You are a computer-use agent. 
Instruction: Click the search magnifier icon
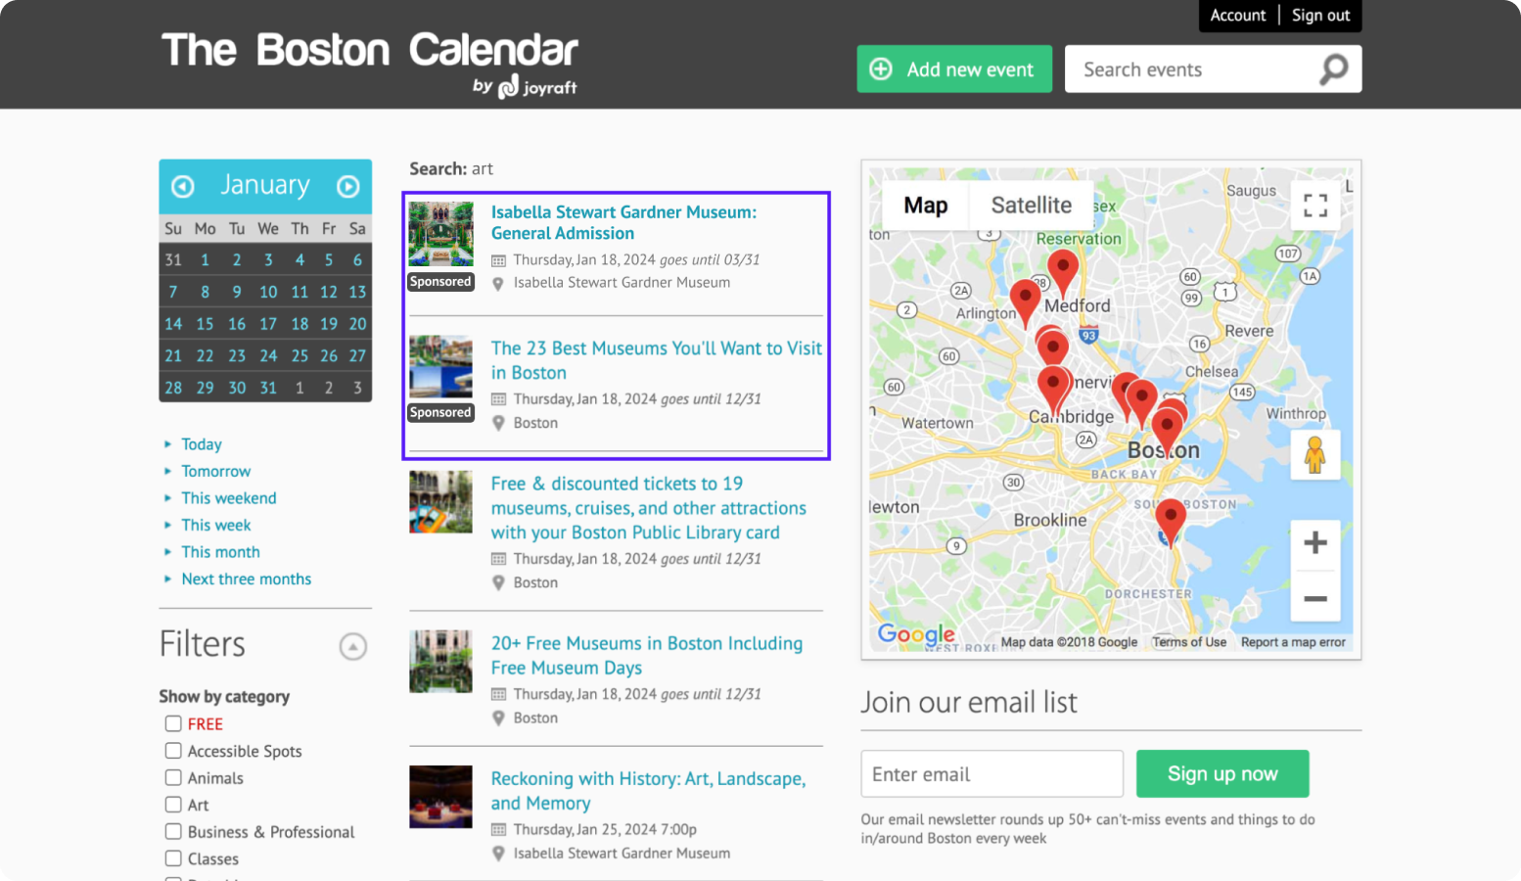tap(1333, 70)
